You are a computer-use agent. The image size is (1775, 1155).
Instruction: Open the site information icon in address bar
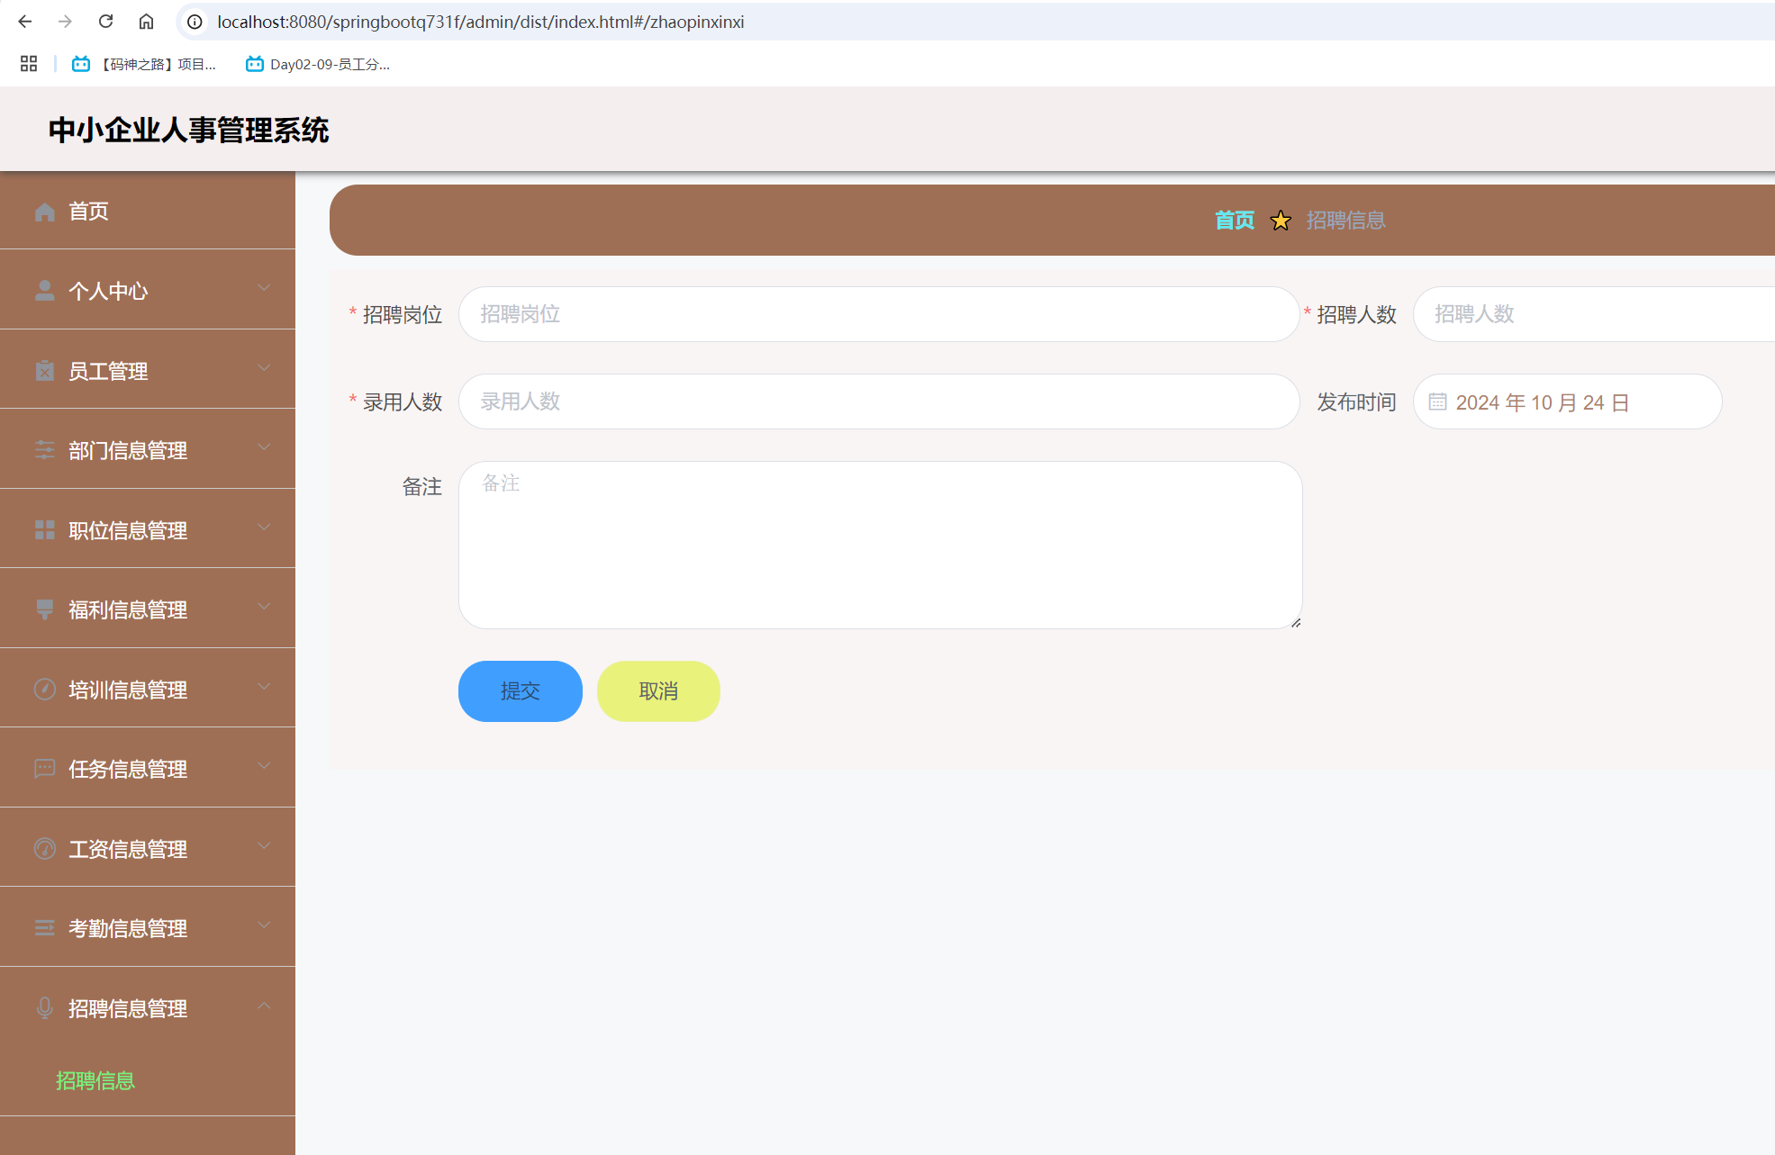(x=195, y=22)
